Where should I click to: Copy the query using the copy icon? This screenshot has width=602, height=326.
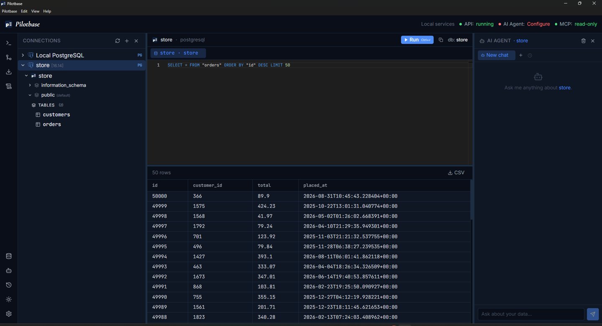pyautogui.click(x=441, y=40)
